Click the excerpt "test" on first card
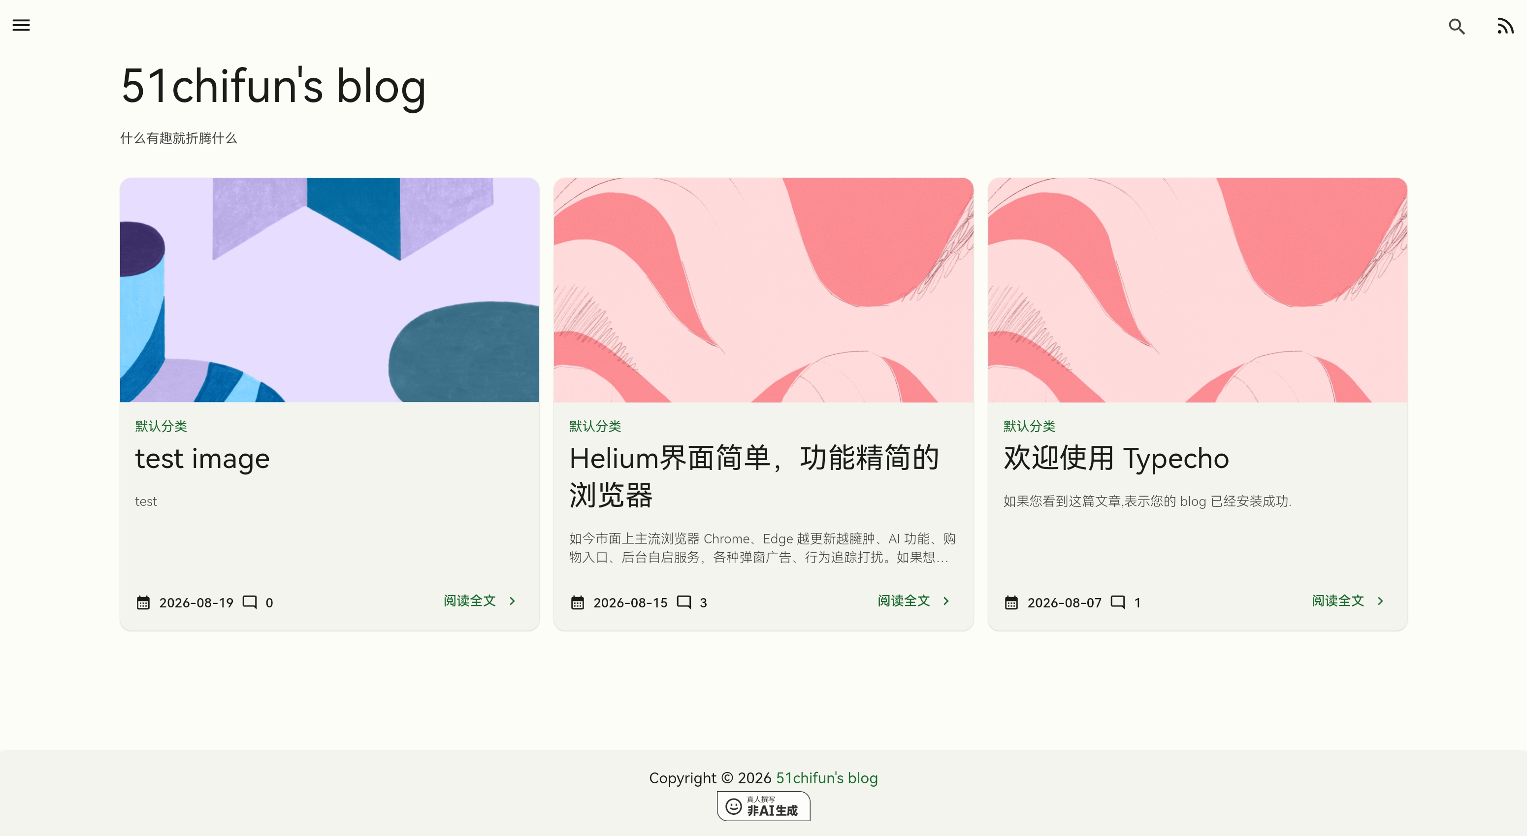The height and width of the screenshot is (836, 1527). click(x=146, y=502)
